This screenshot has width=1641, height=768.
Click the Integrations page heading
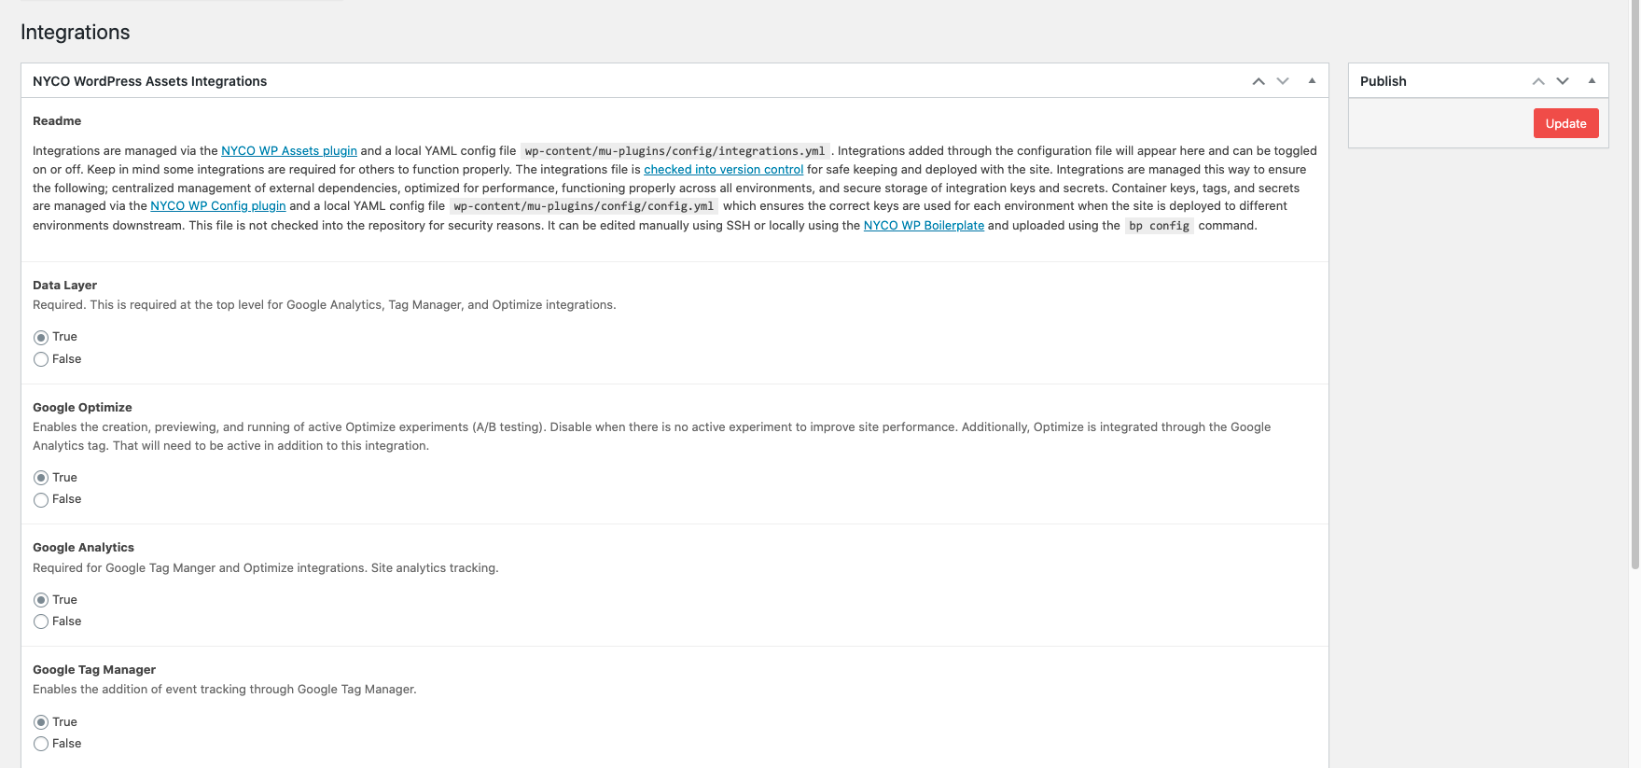(76, 32)
